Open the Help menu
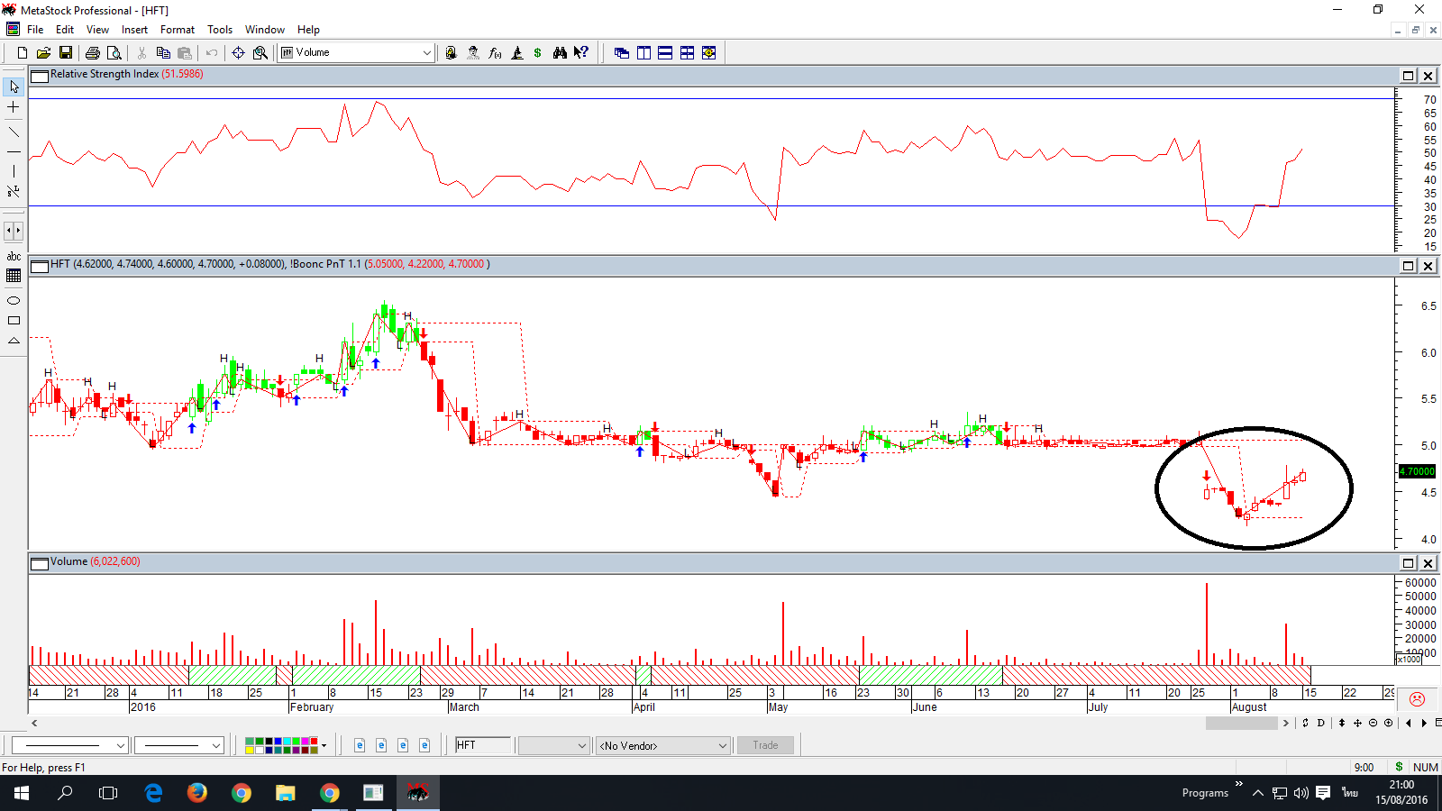 click(x=308, y=30)
